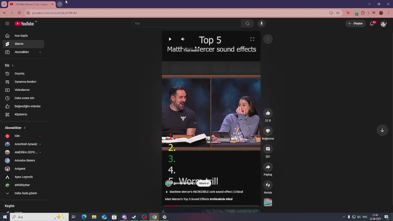The height and width of the screenshot is (221, 393).
Task: Open the browser tab search dropdown
Action: (x=4, y=4)
